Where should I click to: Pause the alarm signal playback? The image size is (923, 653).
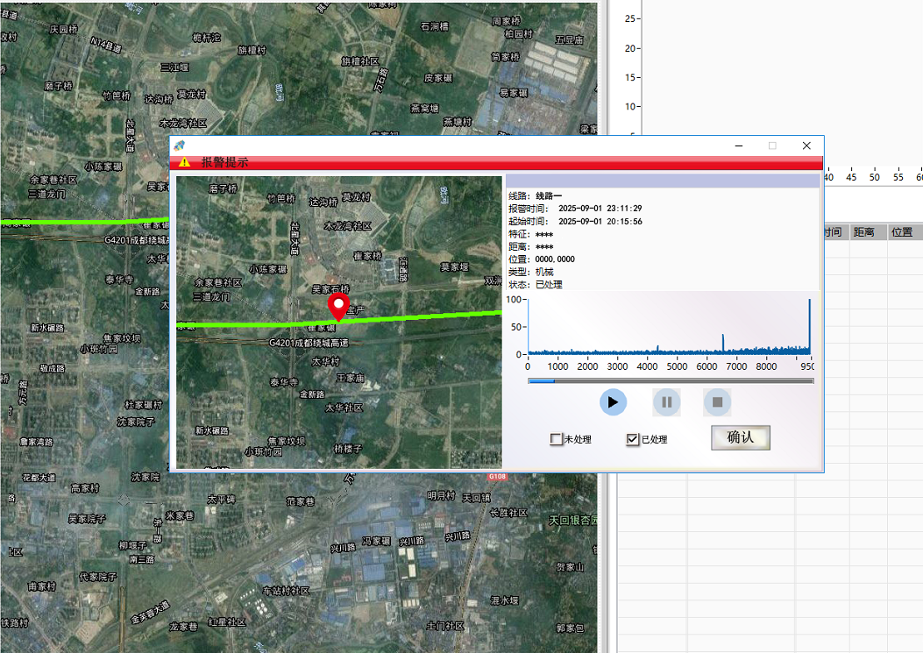point(666,402)
